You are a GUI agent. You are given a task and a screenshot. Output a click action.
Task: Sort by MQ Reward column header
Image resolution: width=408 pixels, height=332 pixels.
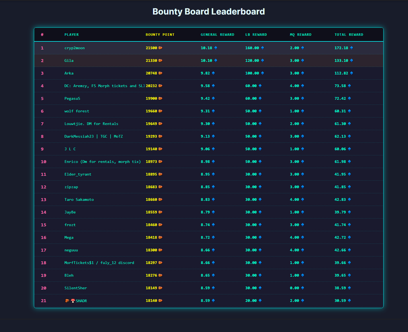[301, 35]
